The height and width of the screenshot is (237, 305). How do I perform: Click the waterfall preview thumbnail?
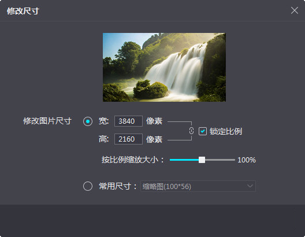click(x=164, y=67)
